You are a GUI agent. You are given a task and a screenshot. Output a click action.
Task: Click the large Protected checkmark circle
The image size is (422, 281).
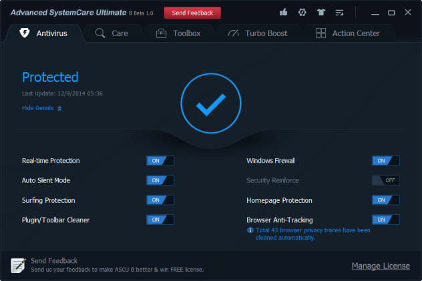(x=211, y=103)
